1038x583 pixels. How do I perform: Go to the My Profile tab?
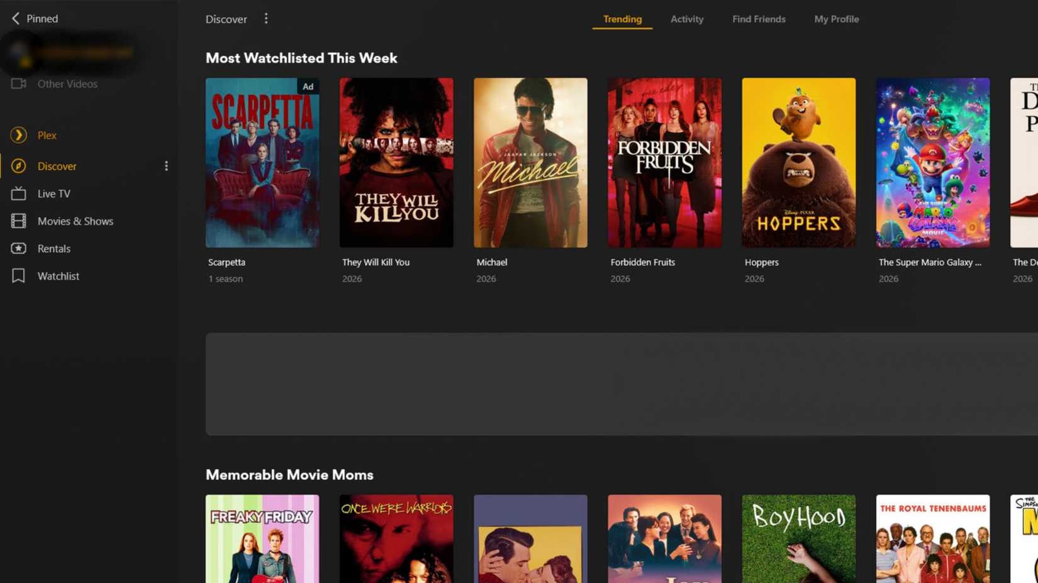(x=836, y=19)
